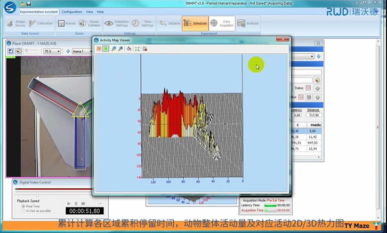Click the color wheel icon in Player toolbar

19,51
